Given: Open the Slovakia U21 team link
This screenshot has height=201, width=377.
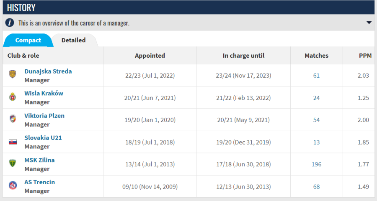Looking at the screenshot, I should (x=43, y=137).
